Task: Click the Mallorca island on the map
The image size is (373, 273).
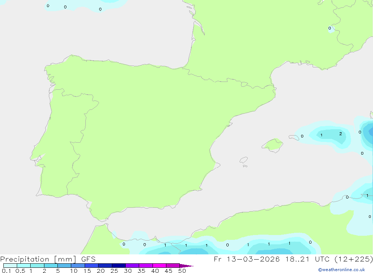Action: pos(273,145)
